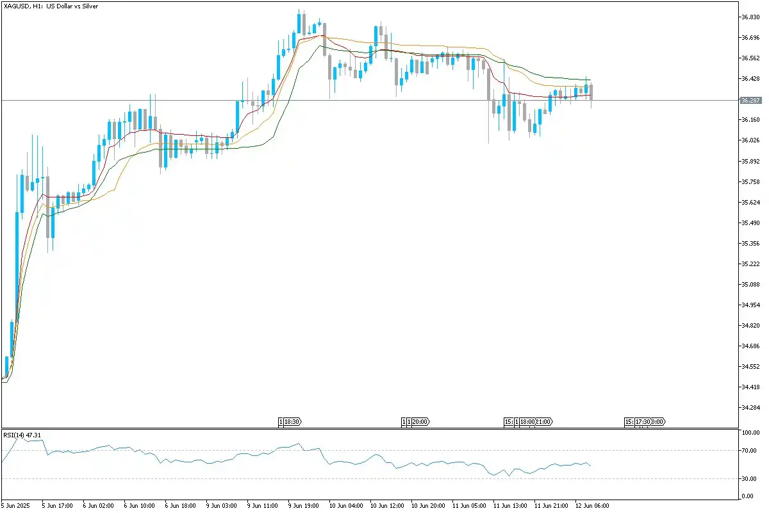Click the 5 Jun 17:00 time label
Screen dimensions: 769x513
(x=57, y=505)
